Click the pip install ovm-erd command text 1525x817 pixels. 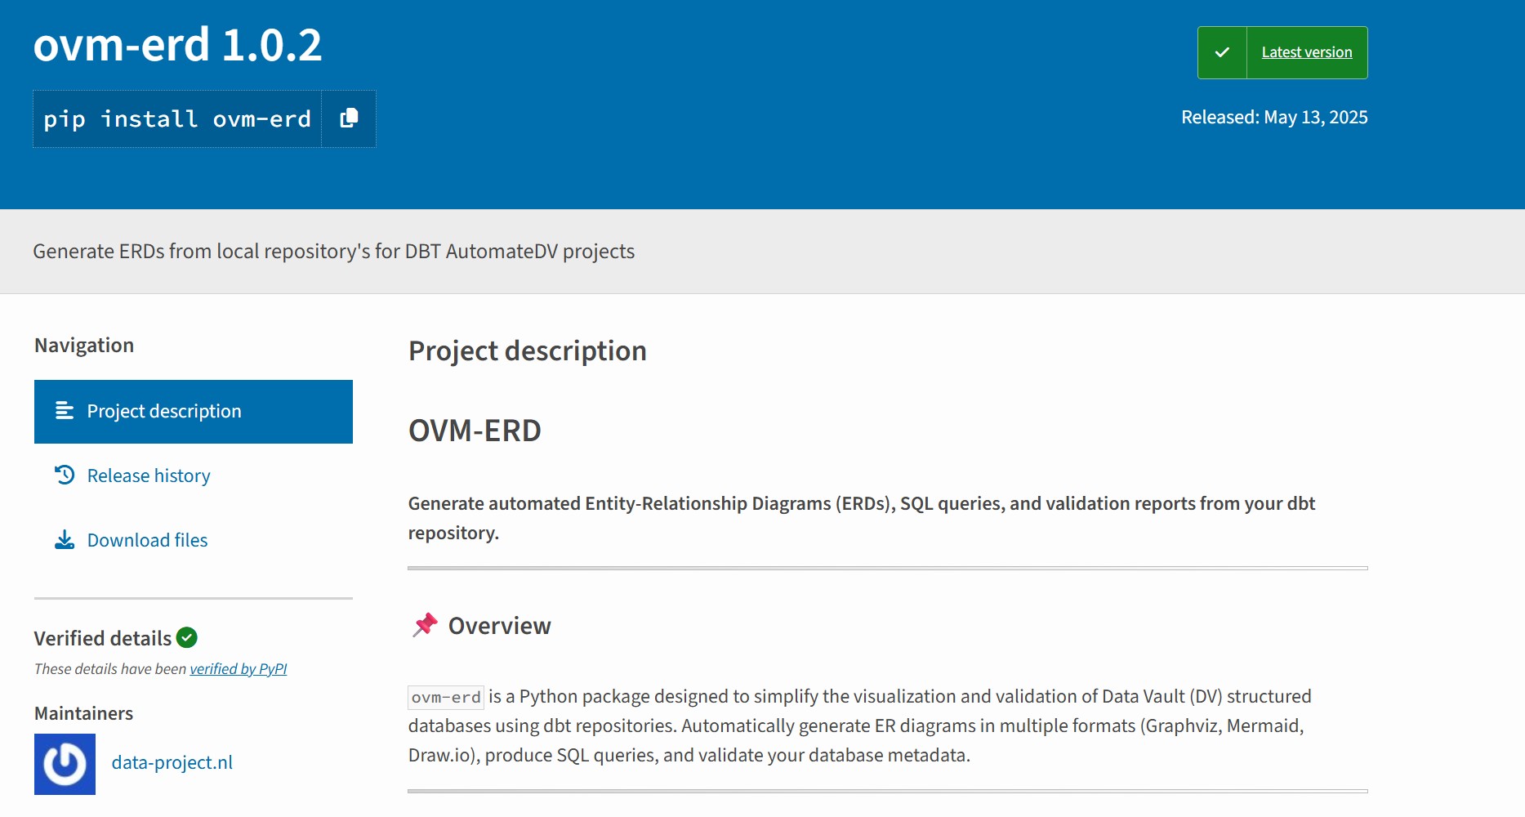click(x=177, y=119)
